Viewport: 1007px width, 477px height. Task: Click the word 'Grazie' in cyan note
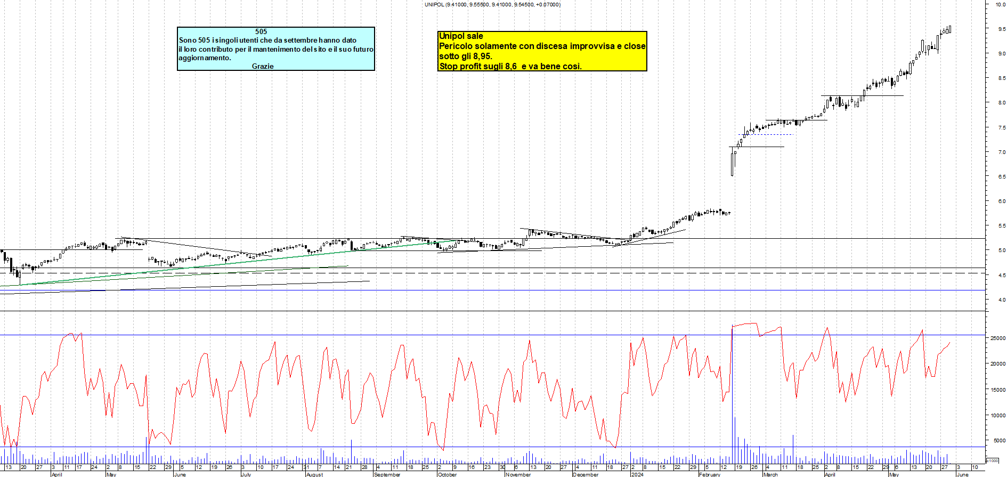pyautogui.click(x=263, y=66)
